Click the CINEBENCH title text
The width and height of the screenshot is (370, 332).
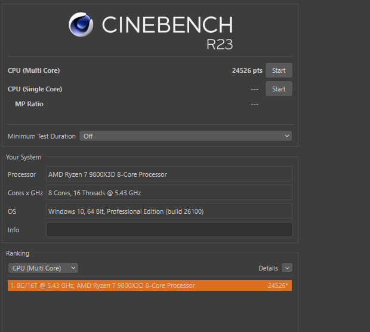click(x=167, y=24)
